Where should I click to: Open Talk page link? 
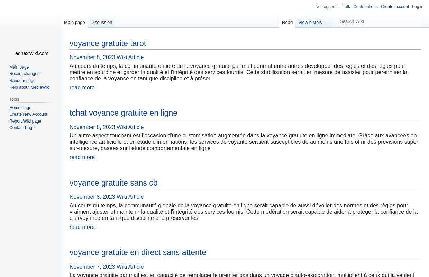(346, 7)
